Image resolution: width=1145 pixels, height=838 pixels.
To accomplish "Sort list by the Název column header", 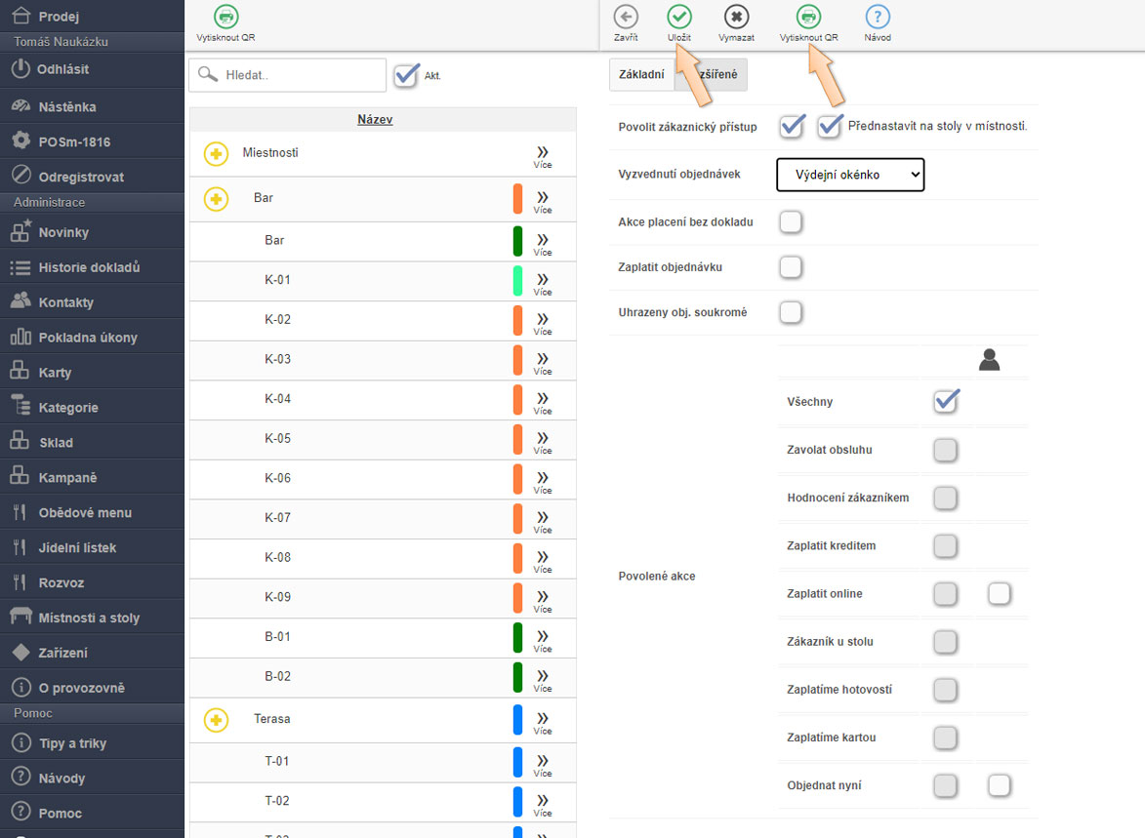I will click(x=375, y=119).
